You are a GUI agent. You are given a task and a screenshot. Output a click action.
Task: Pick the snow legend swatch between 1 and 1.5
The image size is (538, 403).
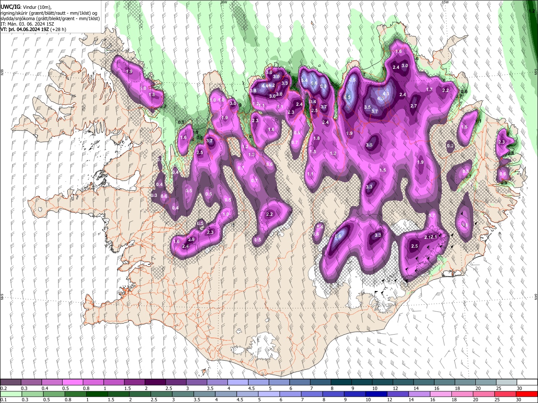coord(113,382)
